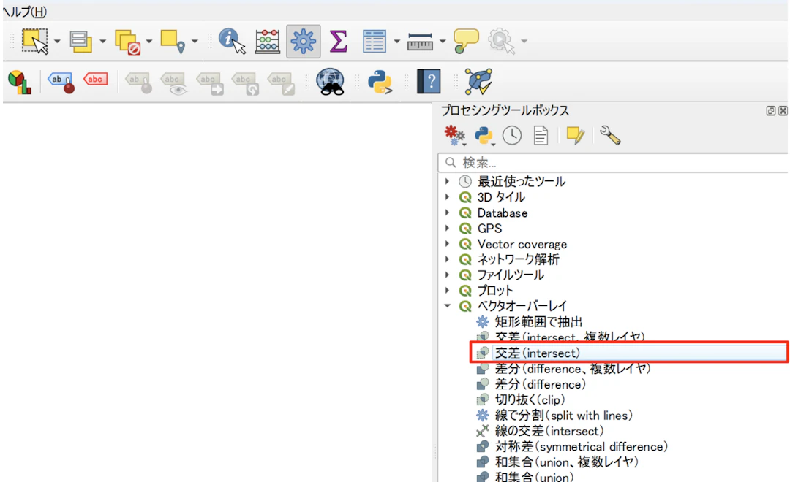
Task: Click the disabled show/hide labels eye icon
Action: [174, 83]
